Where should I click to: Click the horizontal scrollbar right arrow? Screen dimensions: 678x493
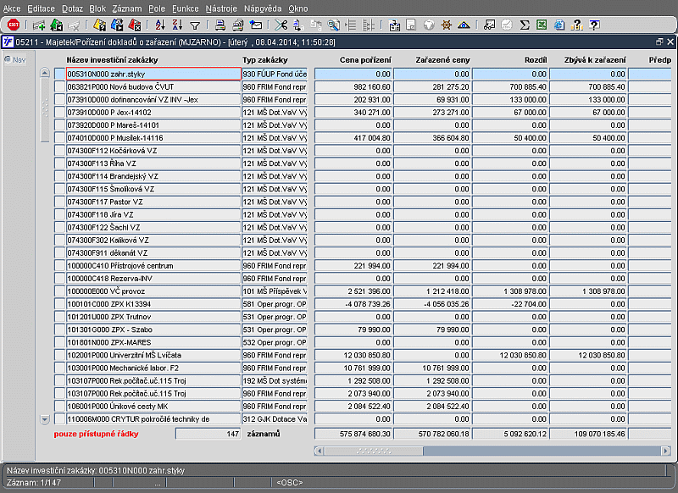click(x=666, y=451)
